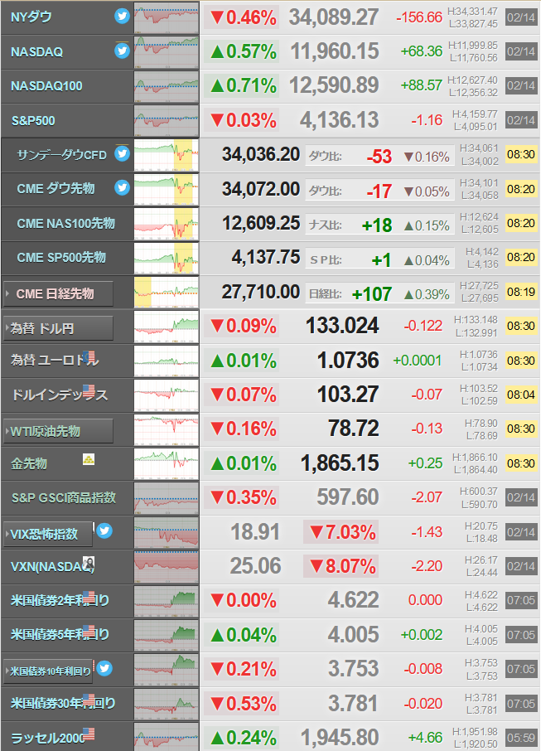The image size is (541, 751).
Task: Open the サンデーダウCFD link
Action: 62,155
